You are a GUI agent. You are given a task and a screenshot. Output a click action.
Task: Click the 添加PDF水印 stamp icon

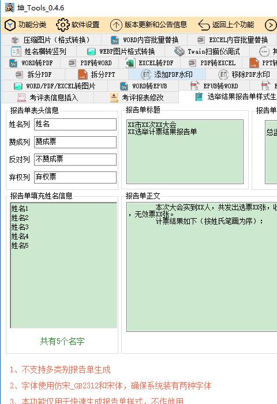146,74
